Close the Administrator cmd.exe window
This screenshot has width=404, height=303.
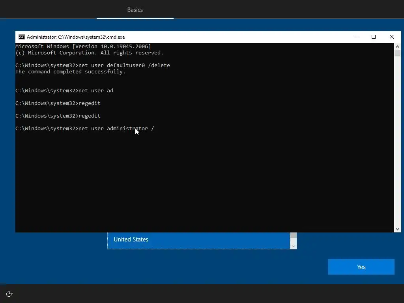[x=392, y=37]
